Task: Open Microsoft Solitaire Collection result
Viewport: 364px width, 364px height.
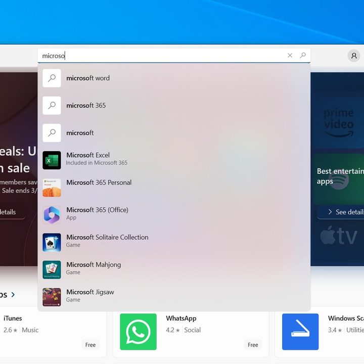Action: click(x=174, y=242)
